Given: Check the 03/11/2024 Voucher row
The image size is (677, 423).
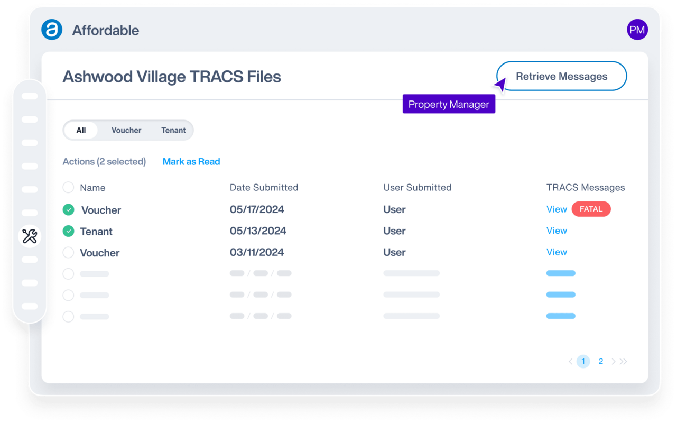Looking at the screenshot, I should click(68, 253).
